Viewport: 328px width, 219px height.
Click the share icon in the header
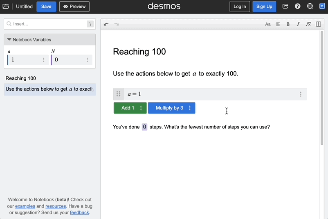pyautogui.click(x=285, y=6)
